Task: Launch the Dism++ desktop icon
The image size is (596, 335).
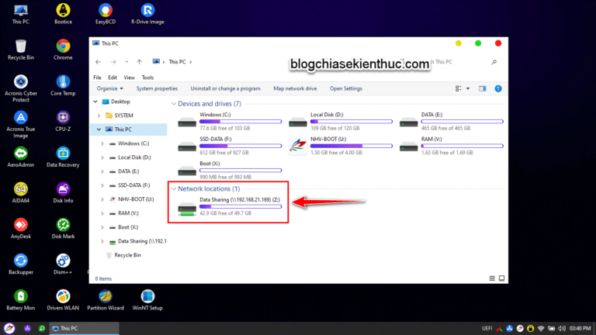Action: click(x=63, y=264)
